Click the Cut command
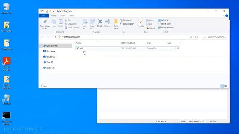The width and height of the screenshot is (239, 134). (68, 20)
